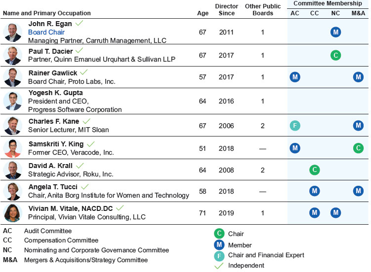Screen dimensions: 371x272
Task: Click David A. Krall's CC chair badge
Action: 314,170
